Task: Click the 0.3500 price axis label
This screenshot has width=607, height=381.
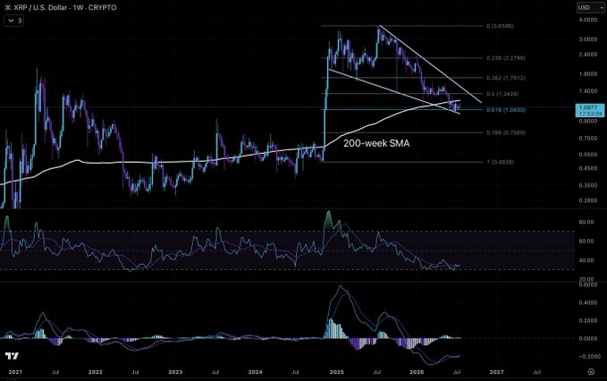Action: tap(587, 185)
